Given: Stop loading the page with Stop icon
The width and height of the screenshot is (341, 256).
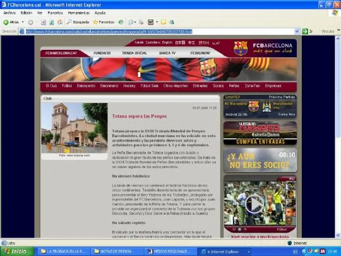Looking at the screenshot, I should [x=44, y=22].
